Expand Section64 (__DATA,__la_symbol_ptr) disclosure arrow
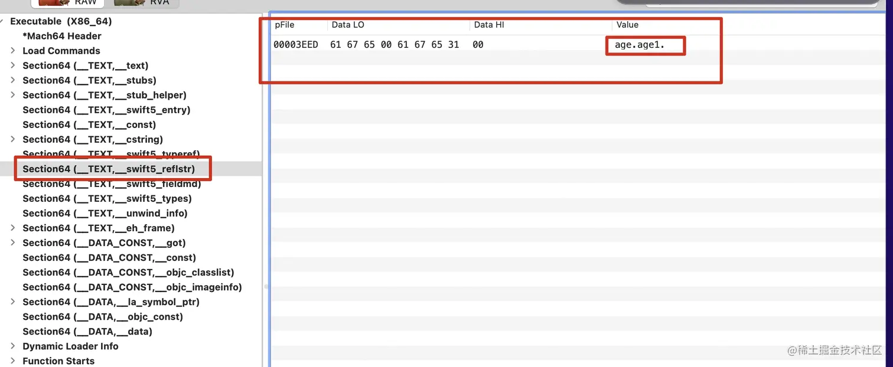Image resolution: width=893 pixels, height=367 pixels. [13, 302]
